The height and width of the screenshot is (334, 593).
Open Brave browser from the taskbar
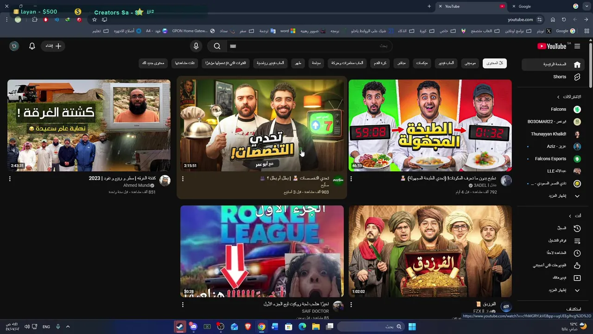point(248,327)
